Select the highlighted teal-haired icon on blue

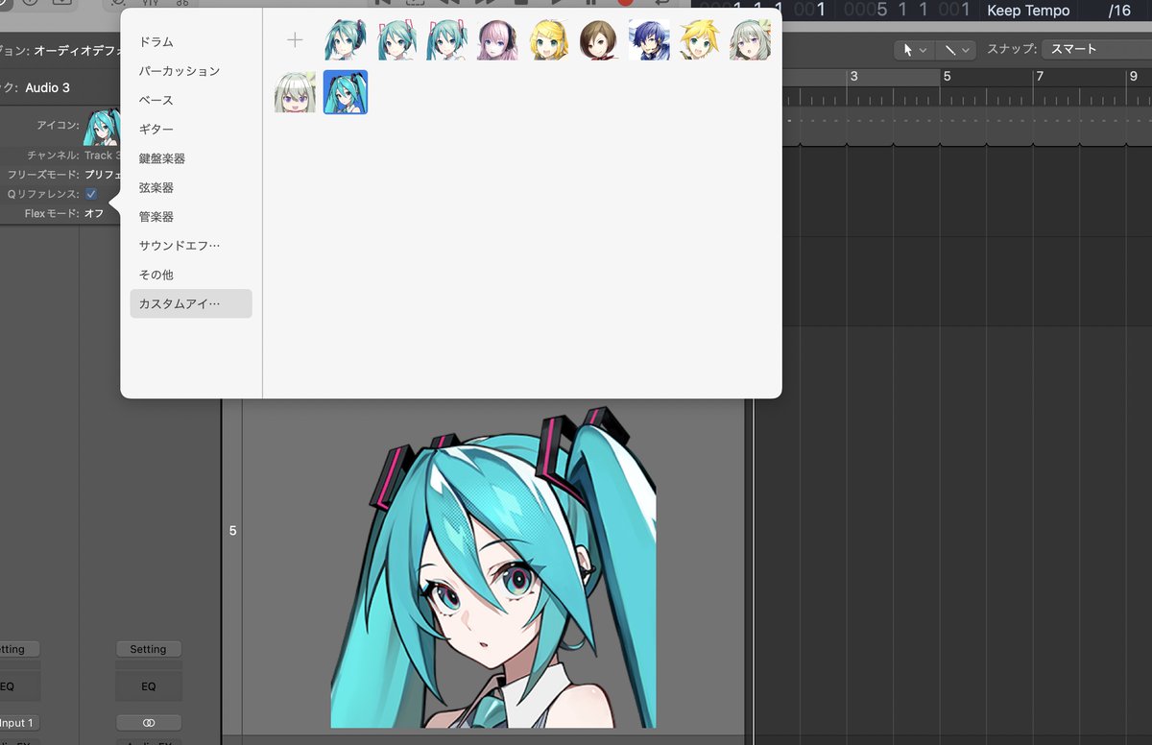pyautogui.click(x=346, y=92)
